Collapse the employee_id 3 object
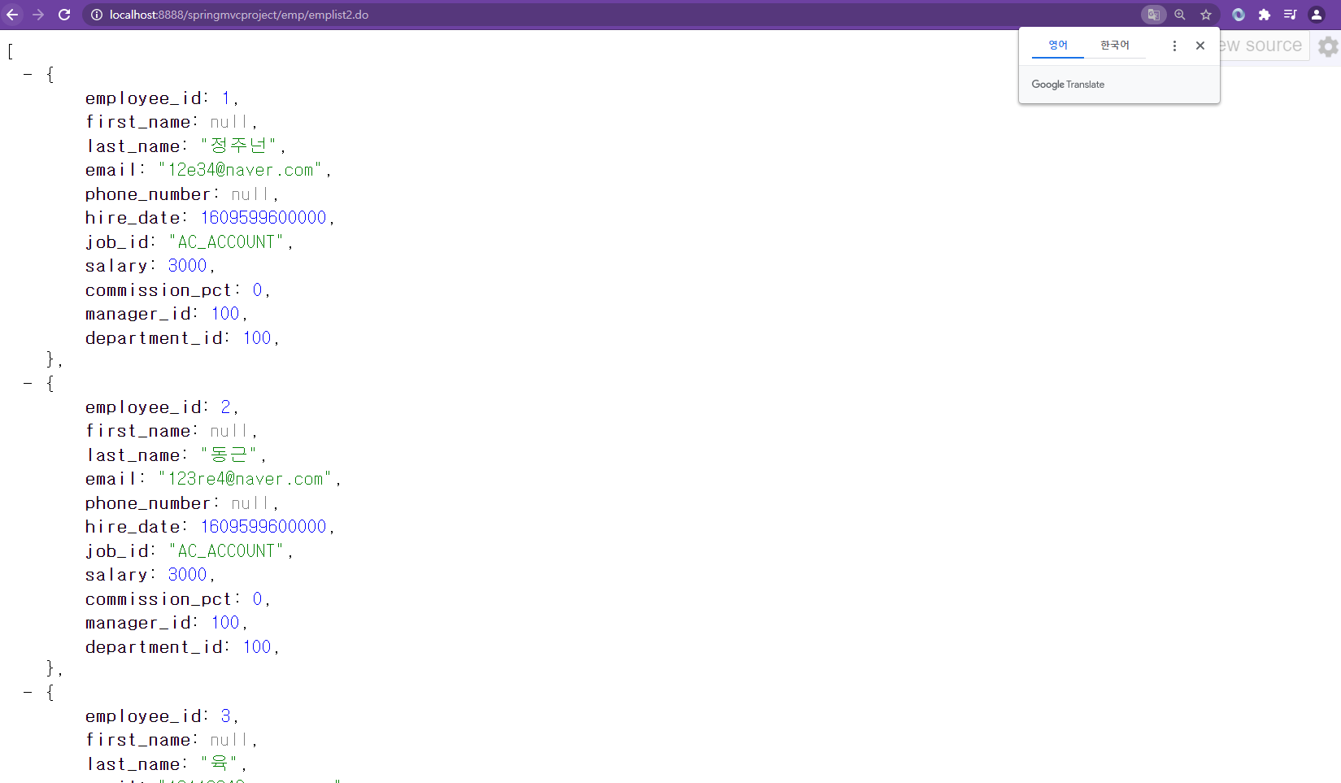1341x783 pixels. coord(28,693)
